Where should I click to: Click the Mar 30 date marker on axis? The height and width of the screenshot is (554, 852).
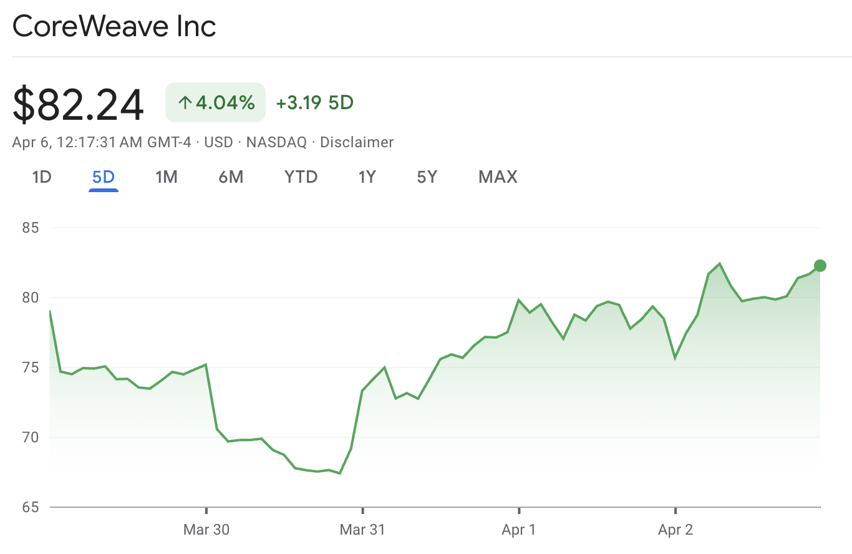[x=206, y=530]
